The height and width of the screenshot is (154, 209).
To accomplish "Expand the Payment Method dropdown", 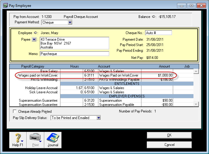I will [70, 22].
